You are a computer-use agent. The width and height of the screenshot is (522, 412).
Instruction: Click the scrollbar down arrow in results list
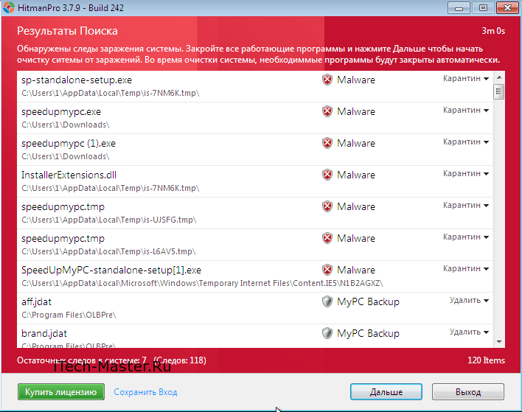click(499, 342)
